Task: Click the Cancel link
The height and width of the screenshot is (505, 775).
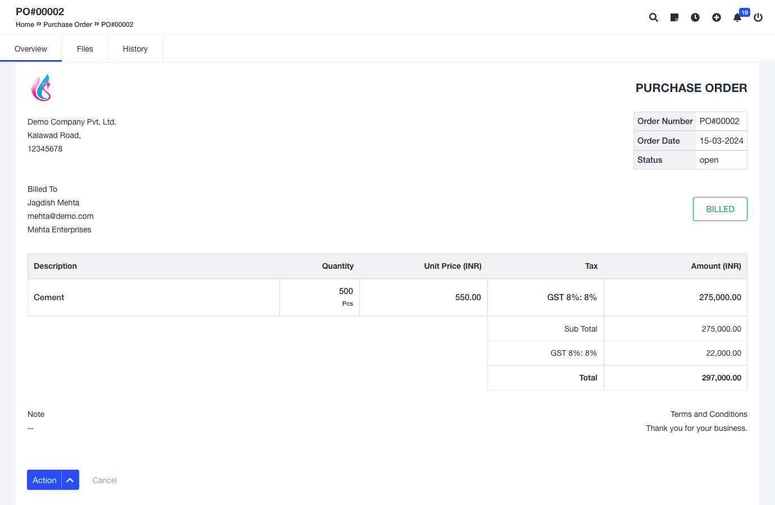Action: pyautogui.click(x=104, y=480)
